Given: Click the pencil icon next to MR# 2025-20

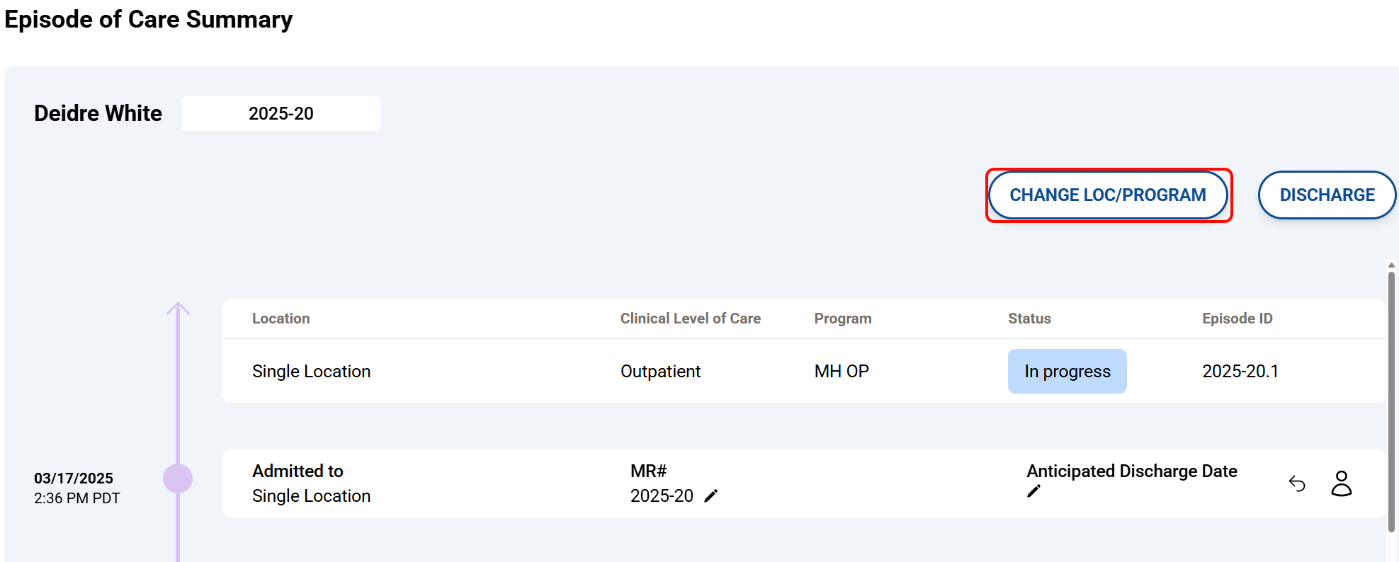Looking at the screenshot, I should pos(711,496).
